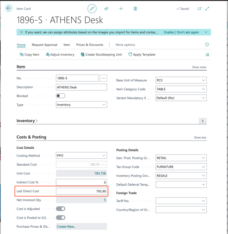228x234 pixels.
Task: Choose Create Stockkeeping Unit
Action: tap(101, 54)
